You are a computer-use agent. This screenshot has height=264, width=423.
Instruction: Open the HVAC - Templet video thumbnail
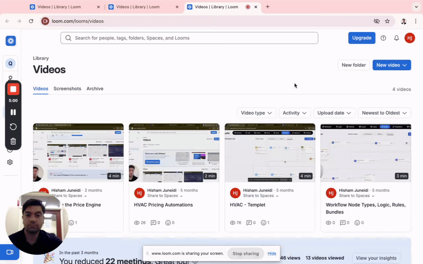[x=270, y=153]
